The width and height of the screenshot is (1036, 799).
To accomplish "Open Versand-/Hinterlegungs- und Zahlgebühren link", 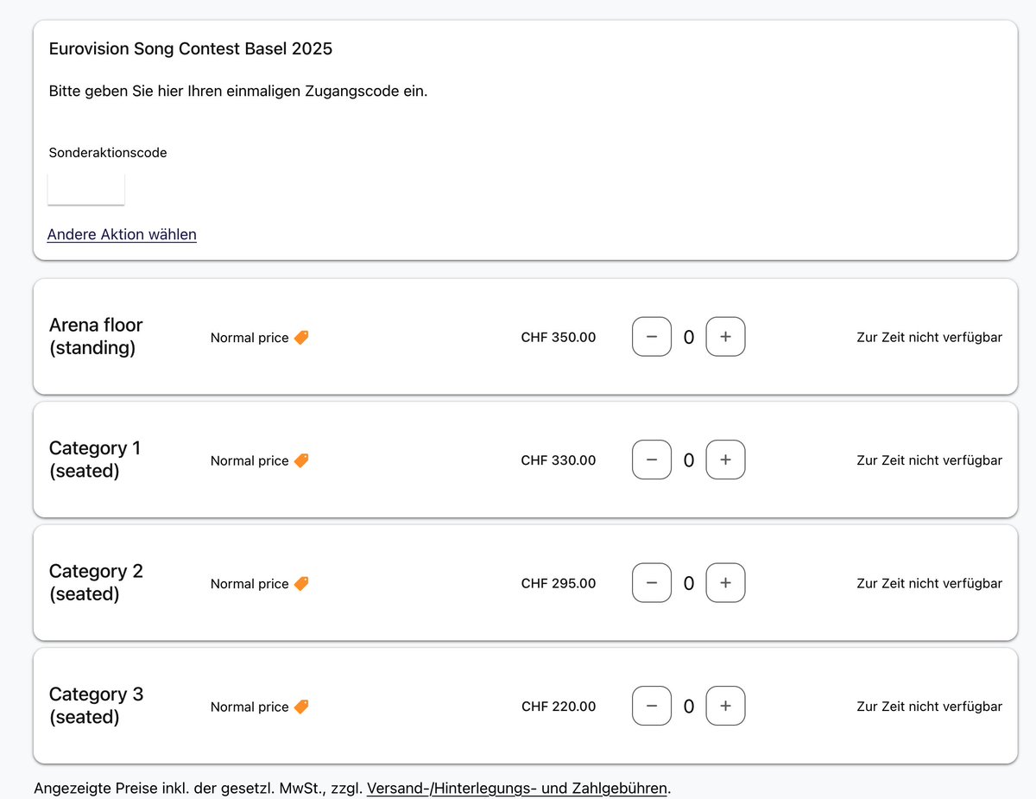I will [x=517, y=788].
